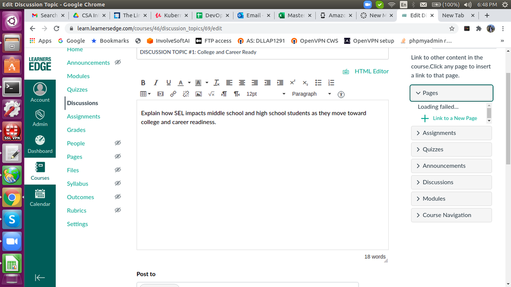The width and height of the screenshot is (511, 287).
Task: Open the Paragraph format dropdown
Action: (311, 94)
